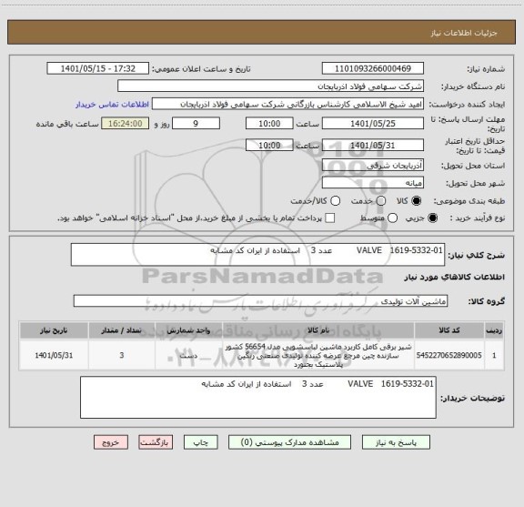The image size is (524, 507).
Task: Click the تاریخ نیاز column header
Action: point(54,330)
